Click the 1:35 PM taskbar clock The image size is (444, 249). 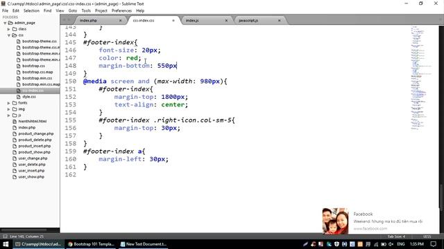(417, 244)
